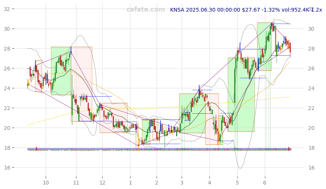
Task: Click the 18 price label on right axis
Action: pyautogui.click(x=311, y=148)
